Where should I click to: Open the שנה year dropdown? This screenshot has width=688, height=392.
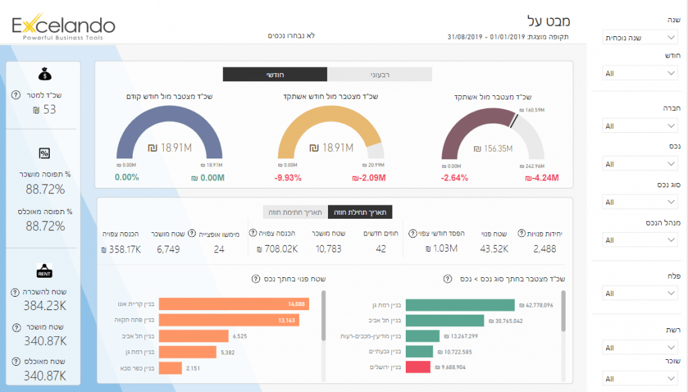(x=639, y=38)
